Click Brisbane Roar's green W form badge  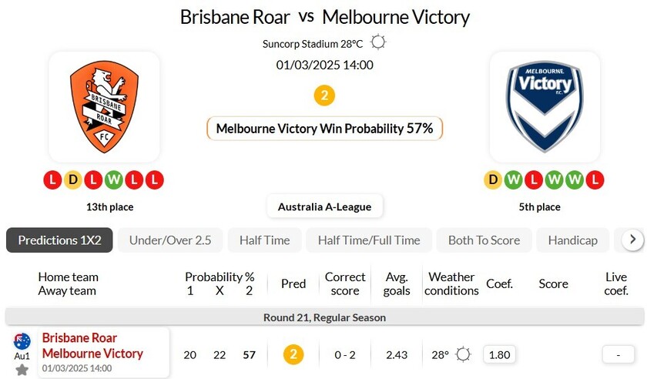tap(114, 180)
